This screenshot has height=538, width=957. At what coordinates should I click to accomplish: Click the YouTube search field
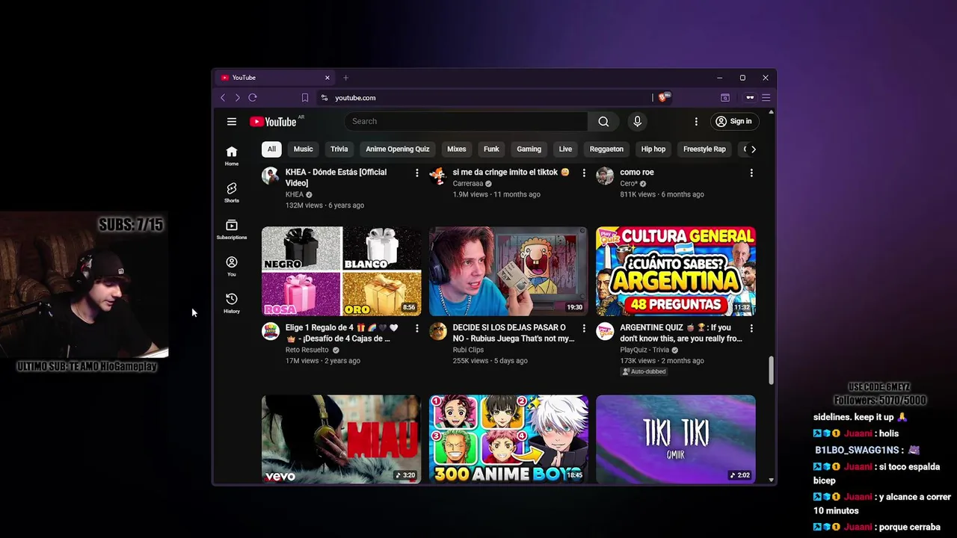click(467, 121)
